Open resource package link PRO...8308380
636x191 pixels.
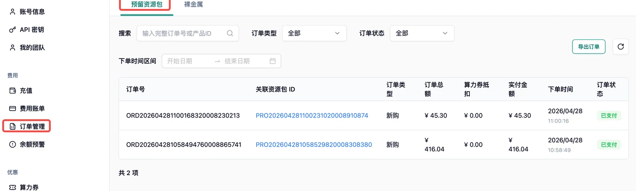pos(314,145)
